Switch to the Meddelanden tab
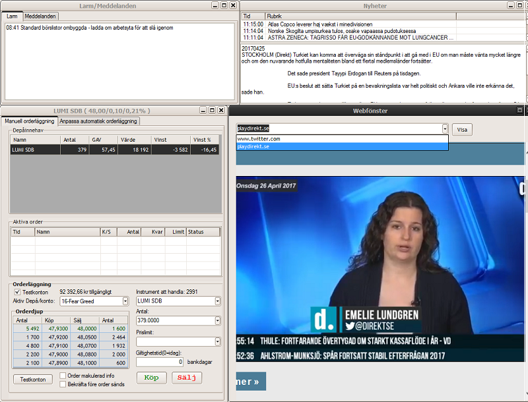Screen dimensions: 528x402 [x=40, y=16]
